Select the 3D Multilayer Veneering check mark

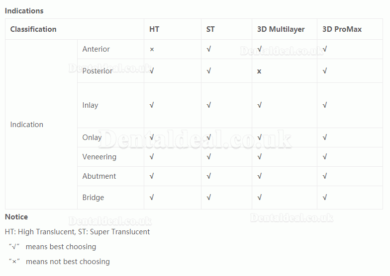pyautogui.click(x=260, y=157)
